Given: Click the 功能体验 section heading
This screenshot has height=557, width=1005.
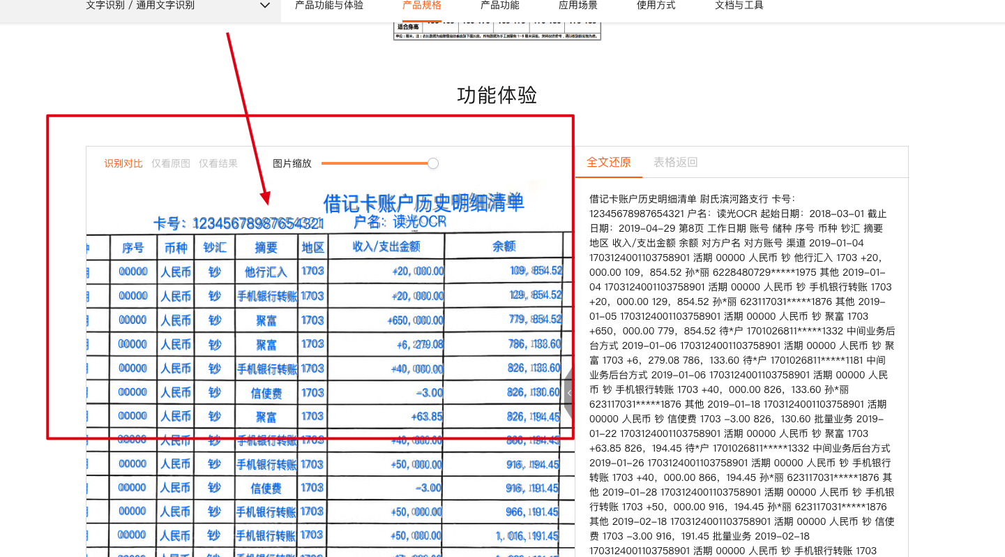Looking at the screenshot, I should [497, 96].
